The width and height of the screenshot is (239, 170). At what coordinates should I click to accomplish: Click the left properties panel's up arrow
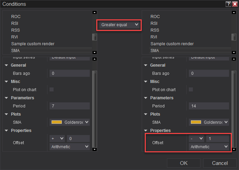click(x=95, y=59)
